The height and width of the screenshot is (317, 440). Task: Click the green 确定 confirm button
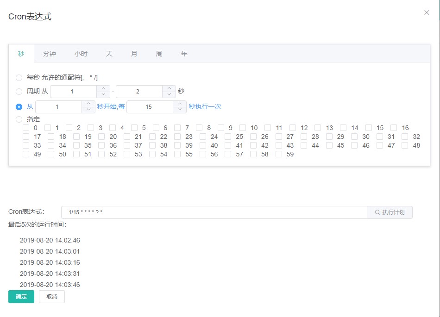click(x=21, y=297)
